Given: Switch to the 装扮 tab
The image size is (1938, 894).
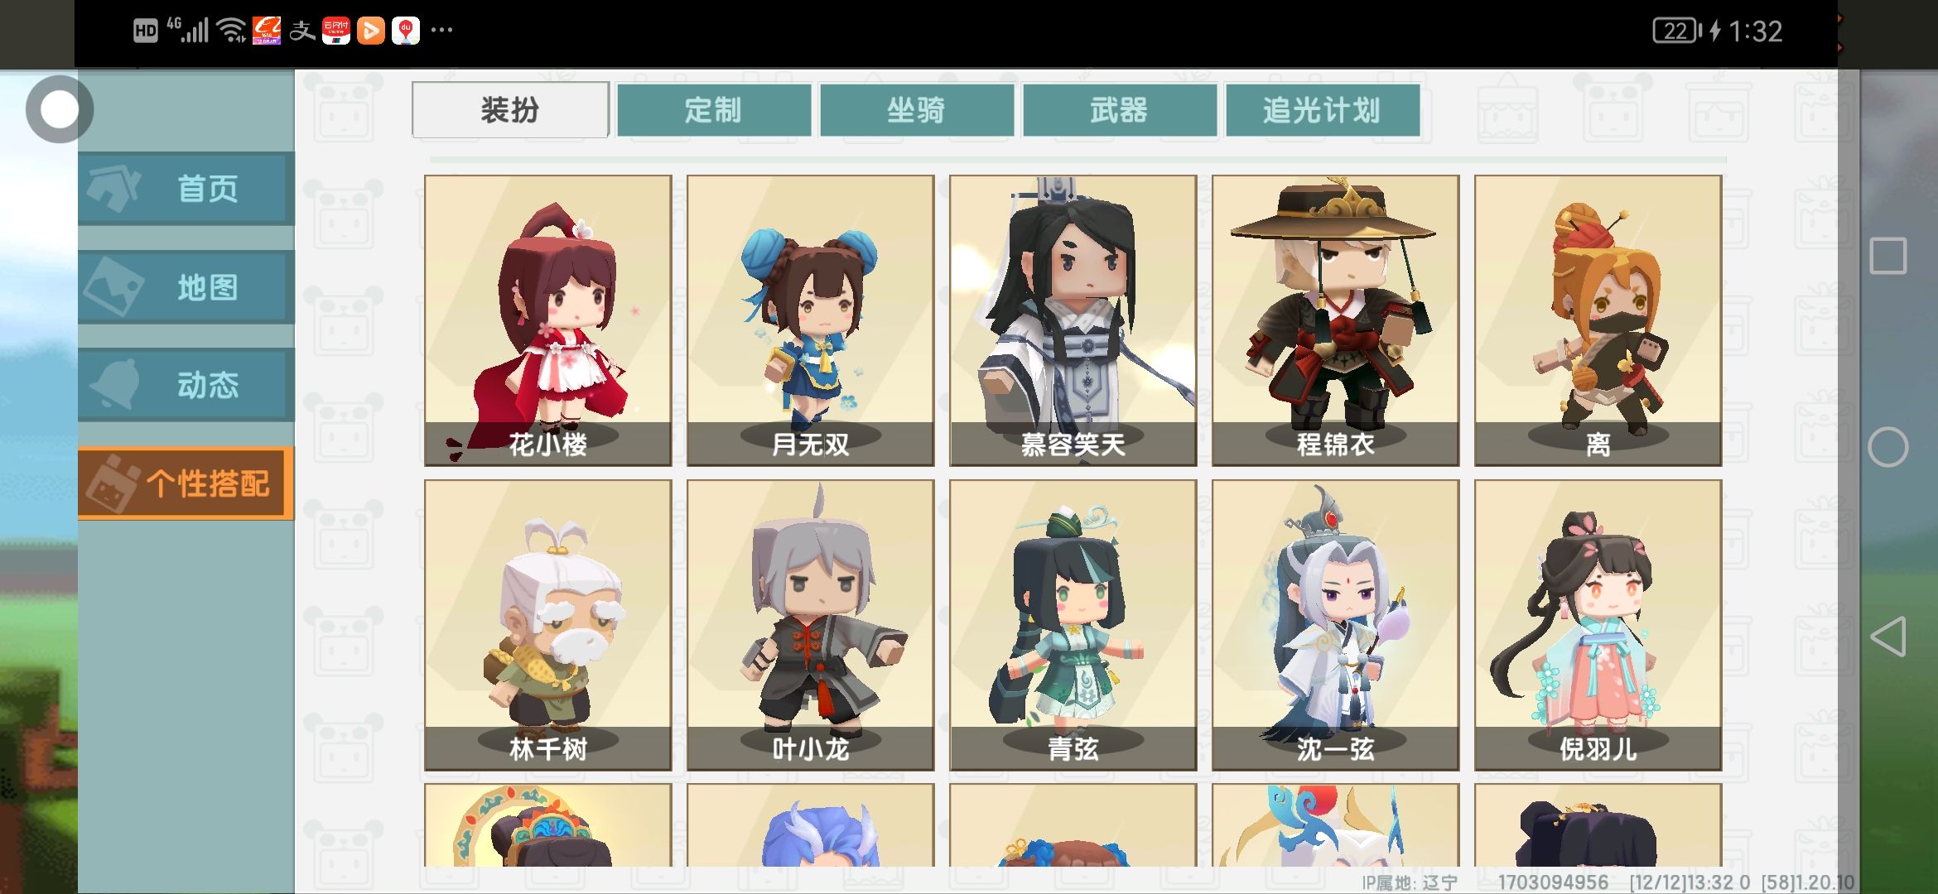Looking at the screenshot, I should 510,110.
